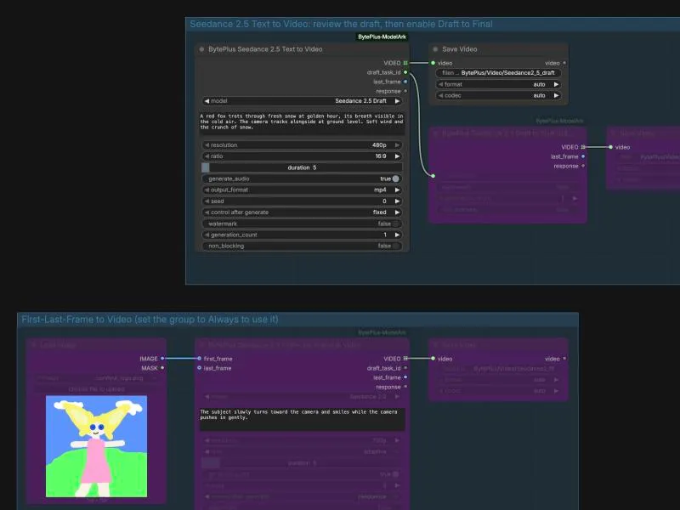Click the video input socket of top Save Video node

(x=433, y=63)
